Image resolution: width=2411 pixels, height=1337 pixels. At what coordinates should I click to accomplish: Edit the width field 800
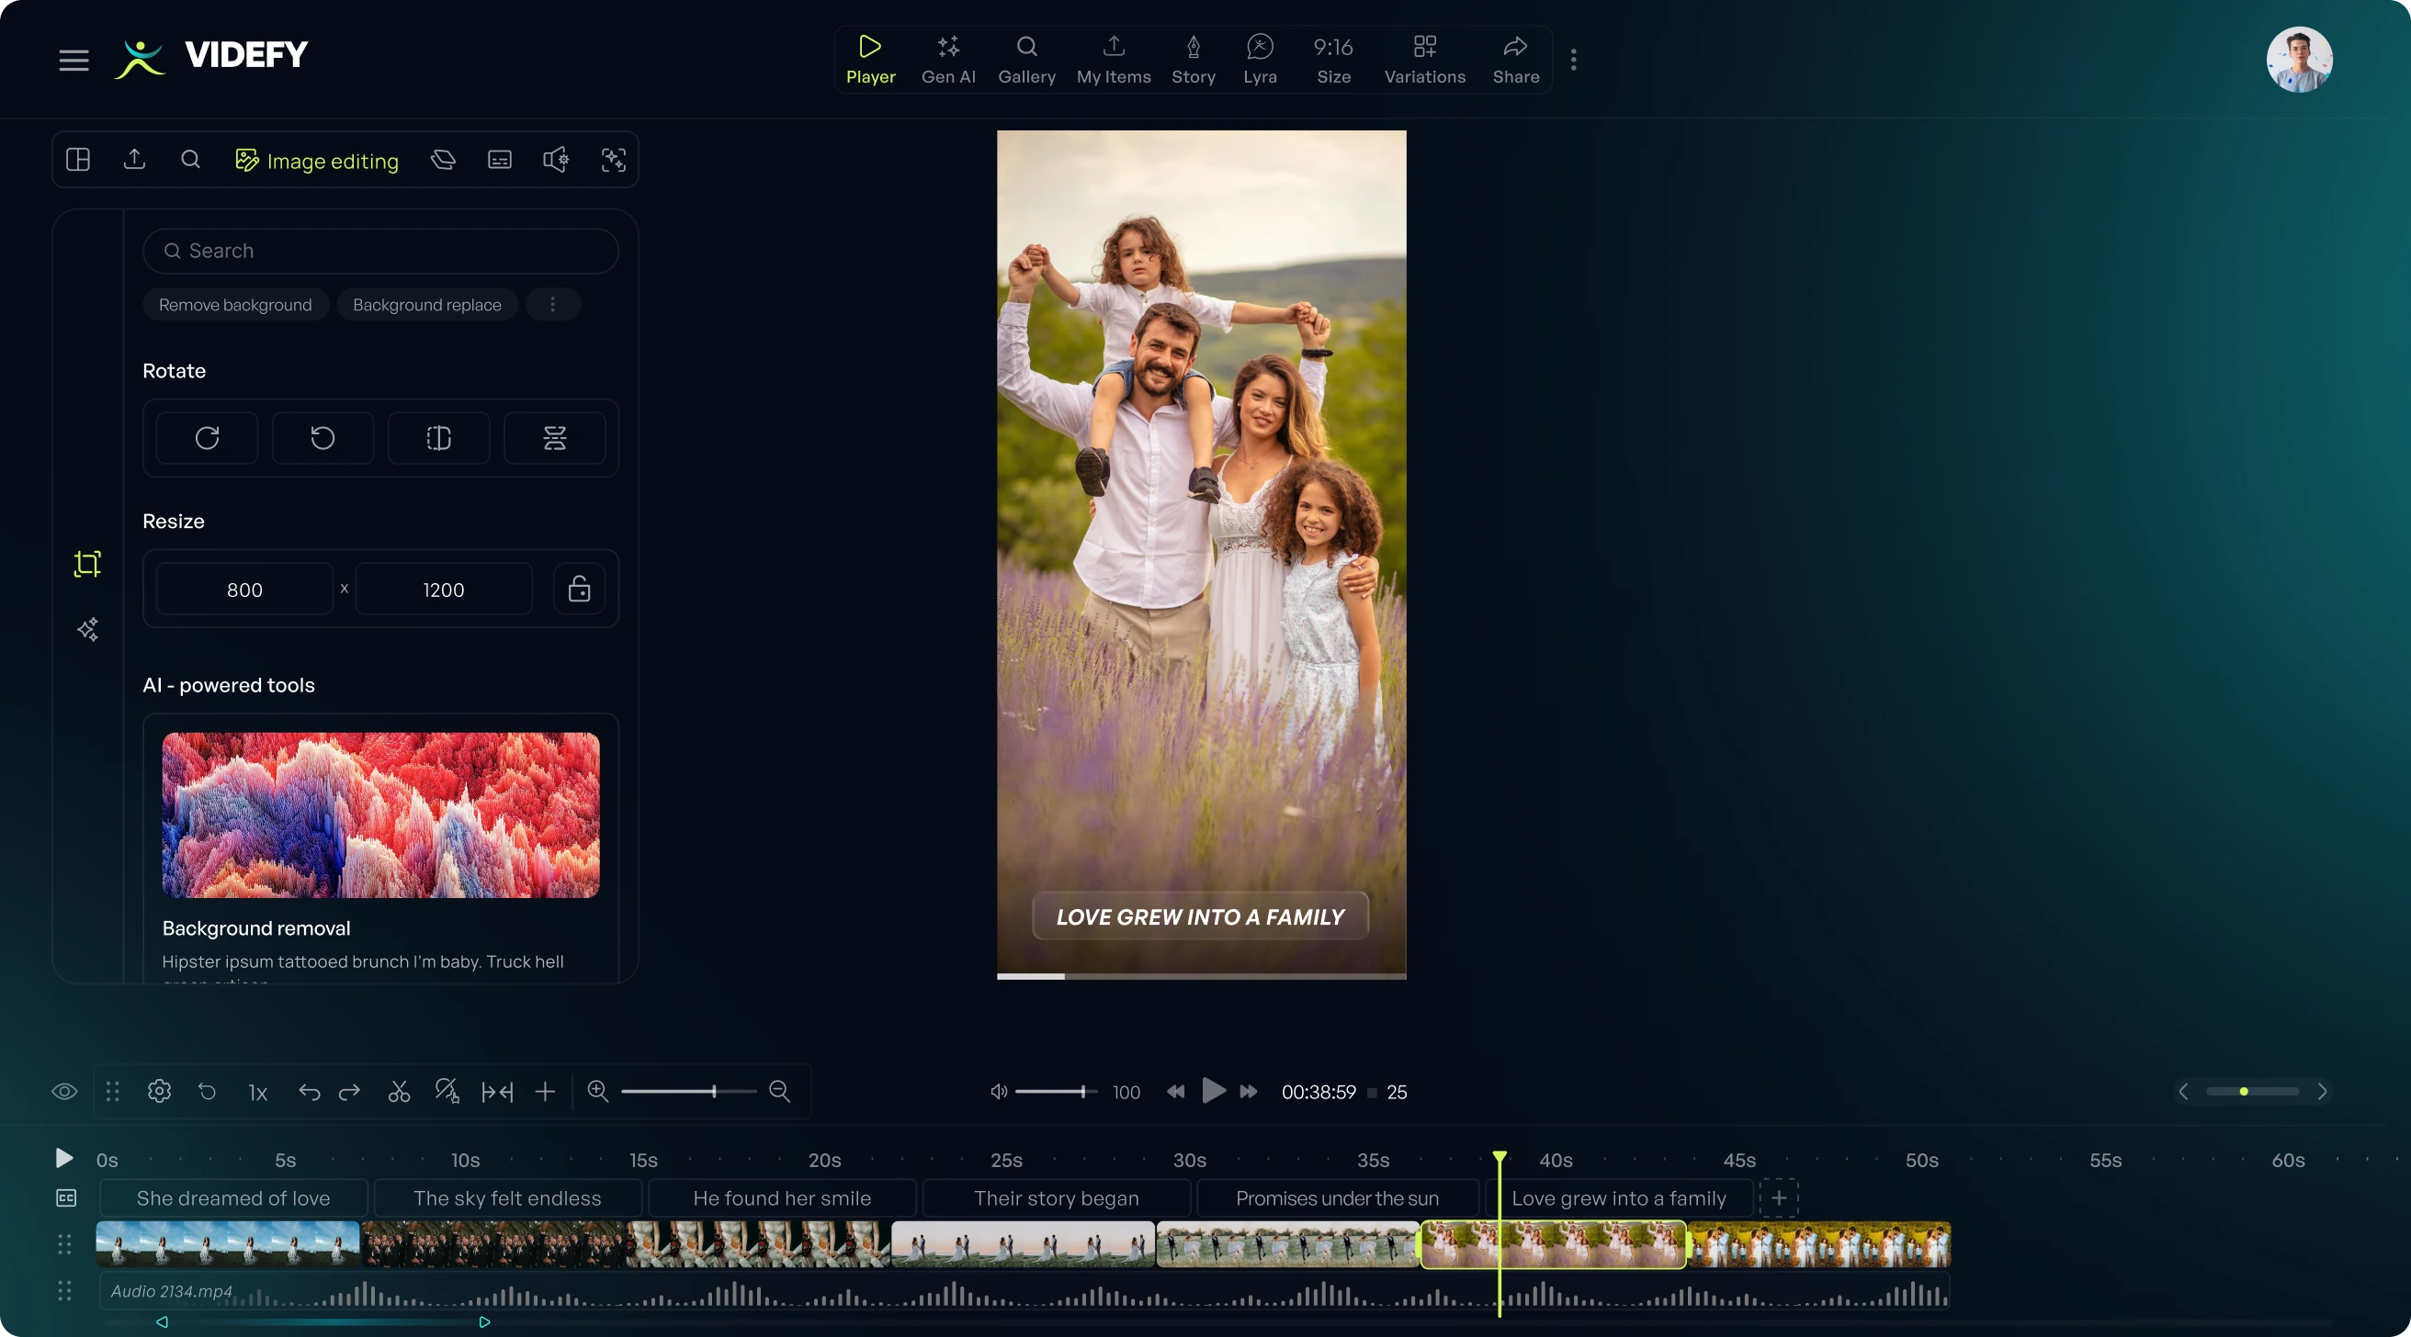[244, 590]
